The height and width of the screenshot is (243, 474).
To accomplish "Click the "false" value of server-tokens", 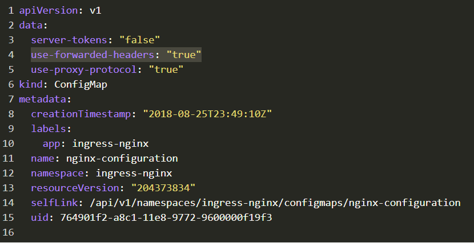I will tap(139, 40).
